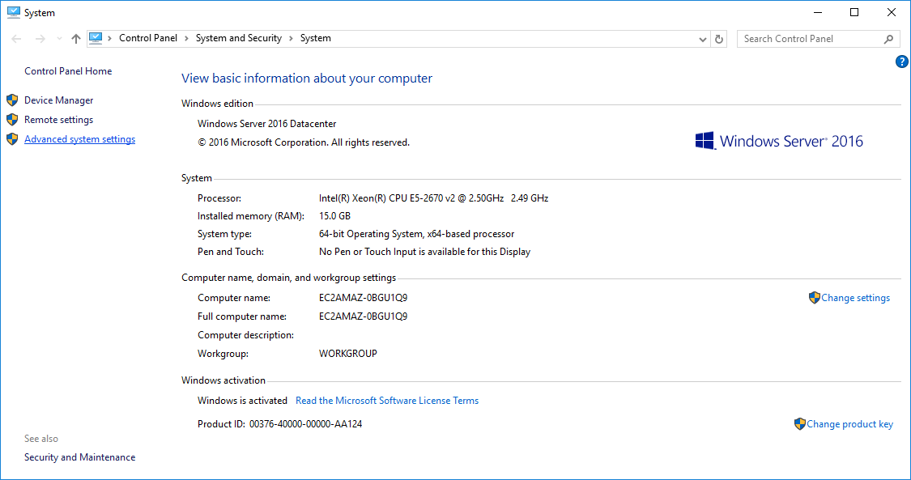The image size is (911, 480).
Task: Navigate to Control Panel via breadcrumb
Action: [x=148, y=37]
